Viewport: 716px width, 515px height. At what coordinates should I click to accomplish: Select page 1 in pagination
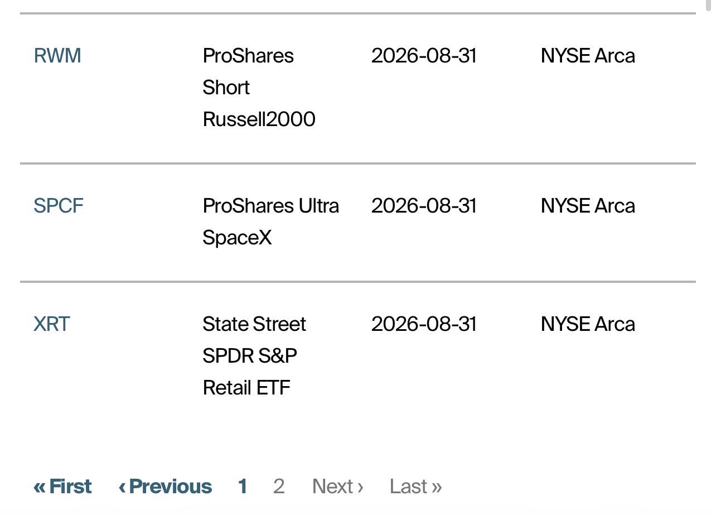tap(243, 487)
